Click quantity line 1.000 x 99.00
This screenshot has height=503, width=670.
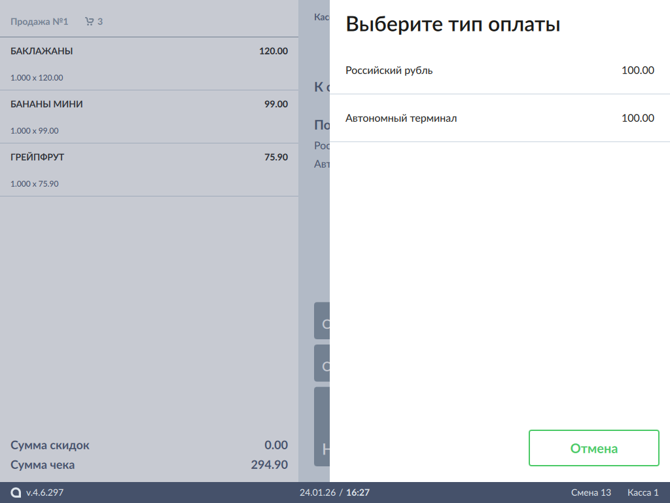click(x=35, y=130)
